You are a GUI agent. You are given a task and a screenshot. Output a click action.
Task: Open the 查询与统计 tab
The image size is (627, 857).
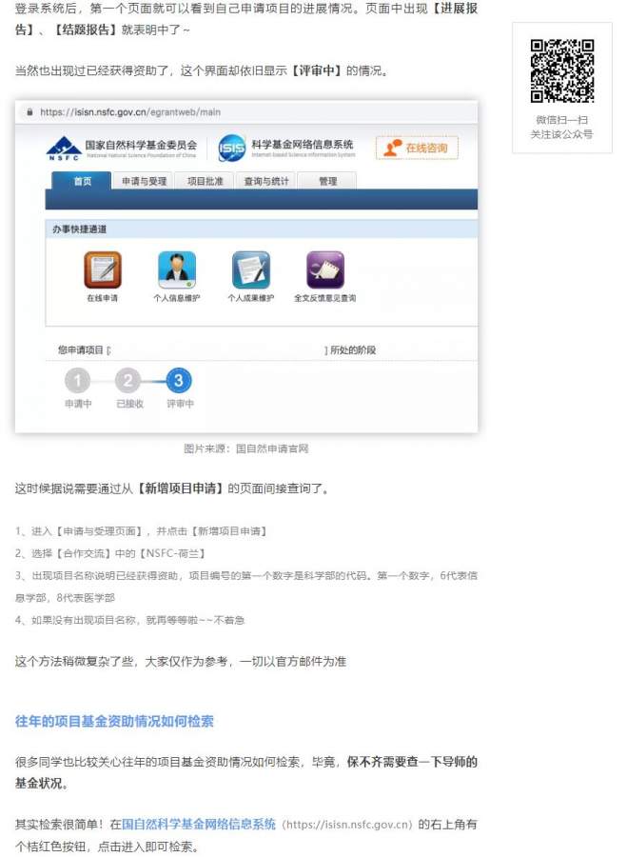[266, 181]
